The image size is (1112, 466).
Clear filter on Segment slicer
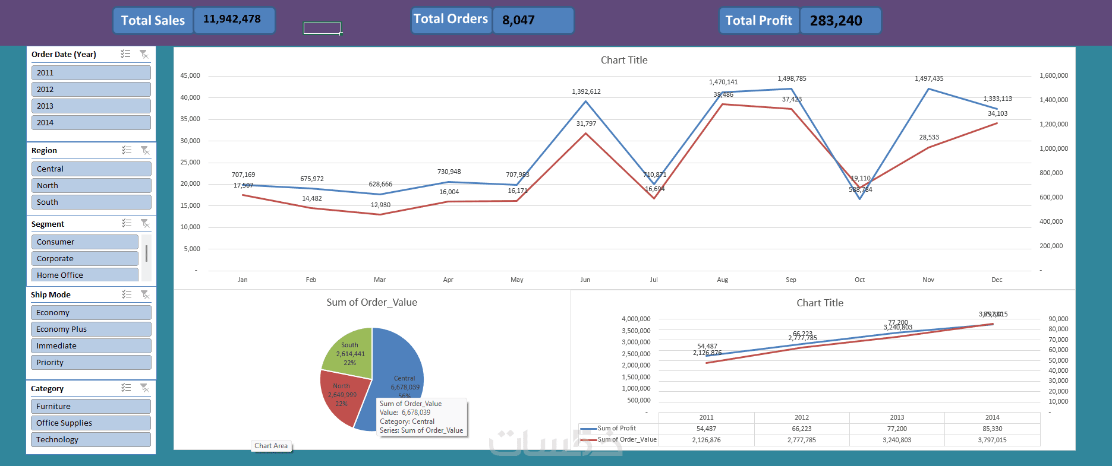(145, 223)
